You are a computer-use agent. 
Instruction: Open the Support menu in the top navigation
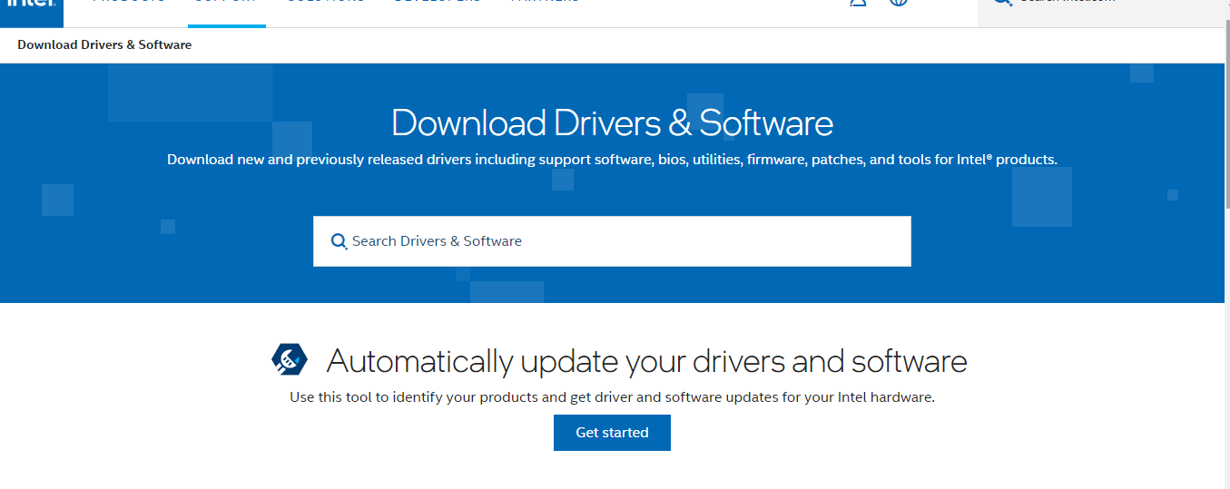(x=226, y=3)
